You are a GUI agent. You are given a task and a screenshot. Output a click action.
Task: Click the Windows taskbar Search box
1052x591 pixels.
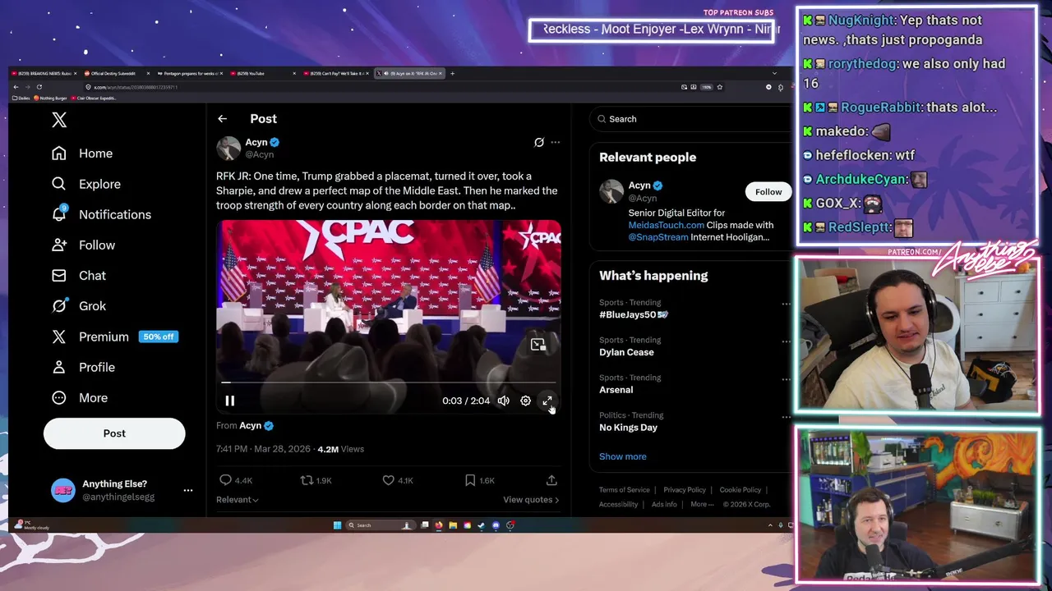(381, 525)
